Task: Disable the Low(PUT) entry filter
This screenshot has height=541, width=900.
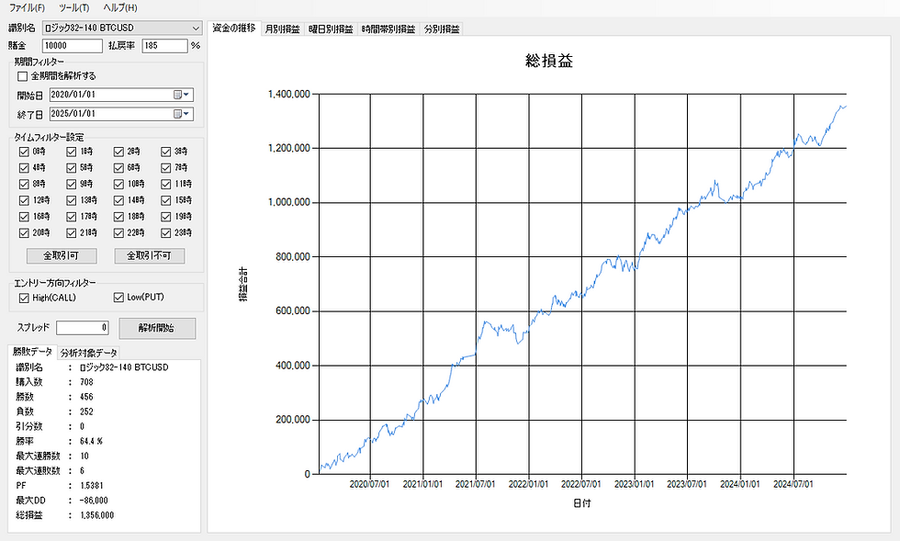Action: coord(118,295)
